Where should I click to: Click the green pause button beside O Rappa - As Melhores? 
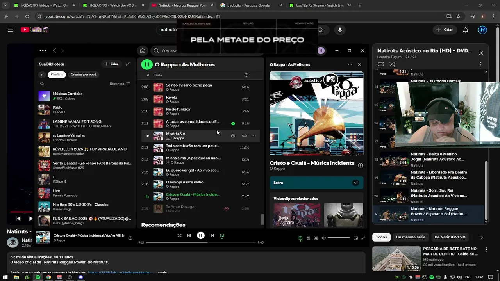pyautogui.click(x=146, y=64)
